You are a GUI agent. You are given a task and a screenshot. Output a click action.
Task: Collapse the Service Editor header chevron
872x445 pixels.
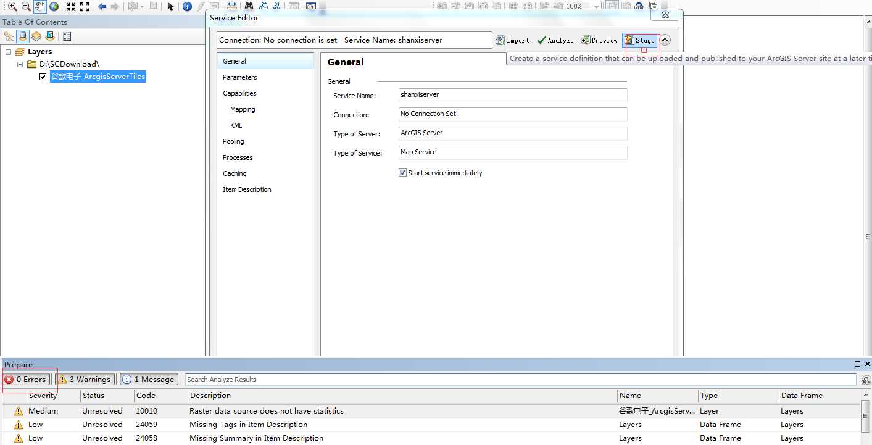point(665,40)
